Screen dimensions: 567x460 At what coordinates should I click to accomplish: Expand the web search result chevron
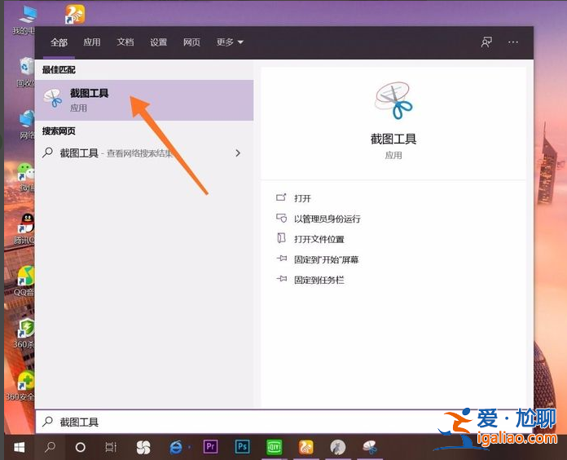click(x=238, y=153)
